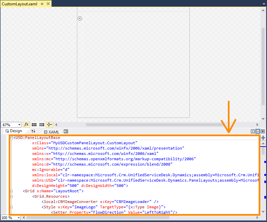This screenshot has width=267, height=222.
Task: Click the XAML horizontal scrollbar right arrow
Action: [258, 218]
